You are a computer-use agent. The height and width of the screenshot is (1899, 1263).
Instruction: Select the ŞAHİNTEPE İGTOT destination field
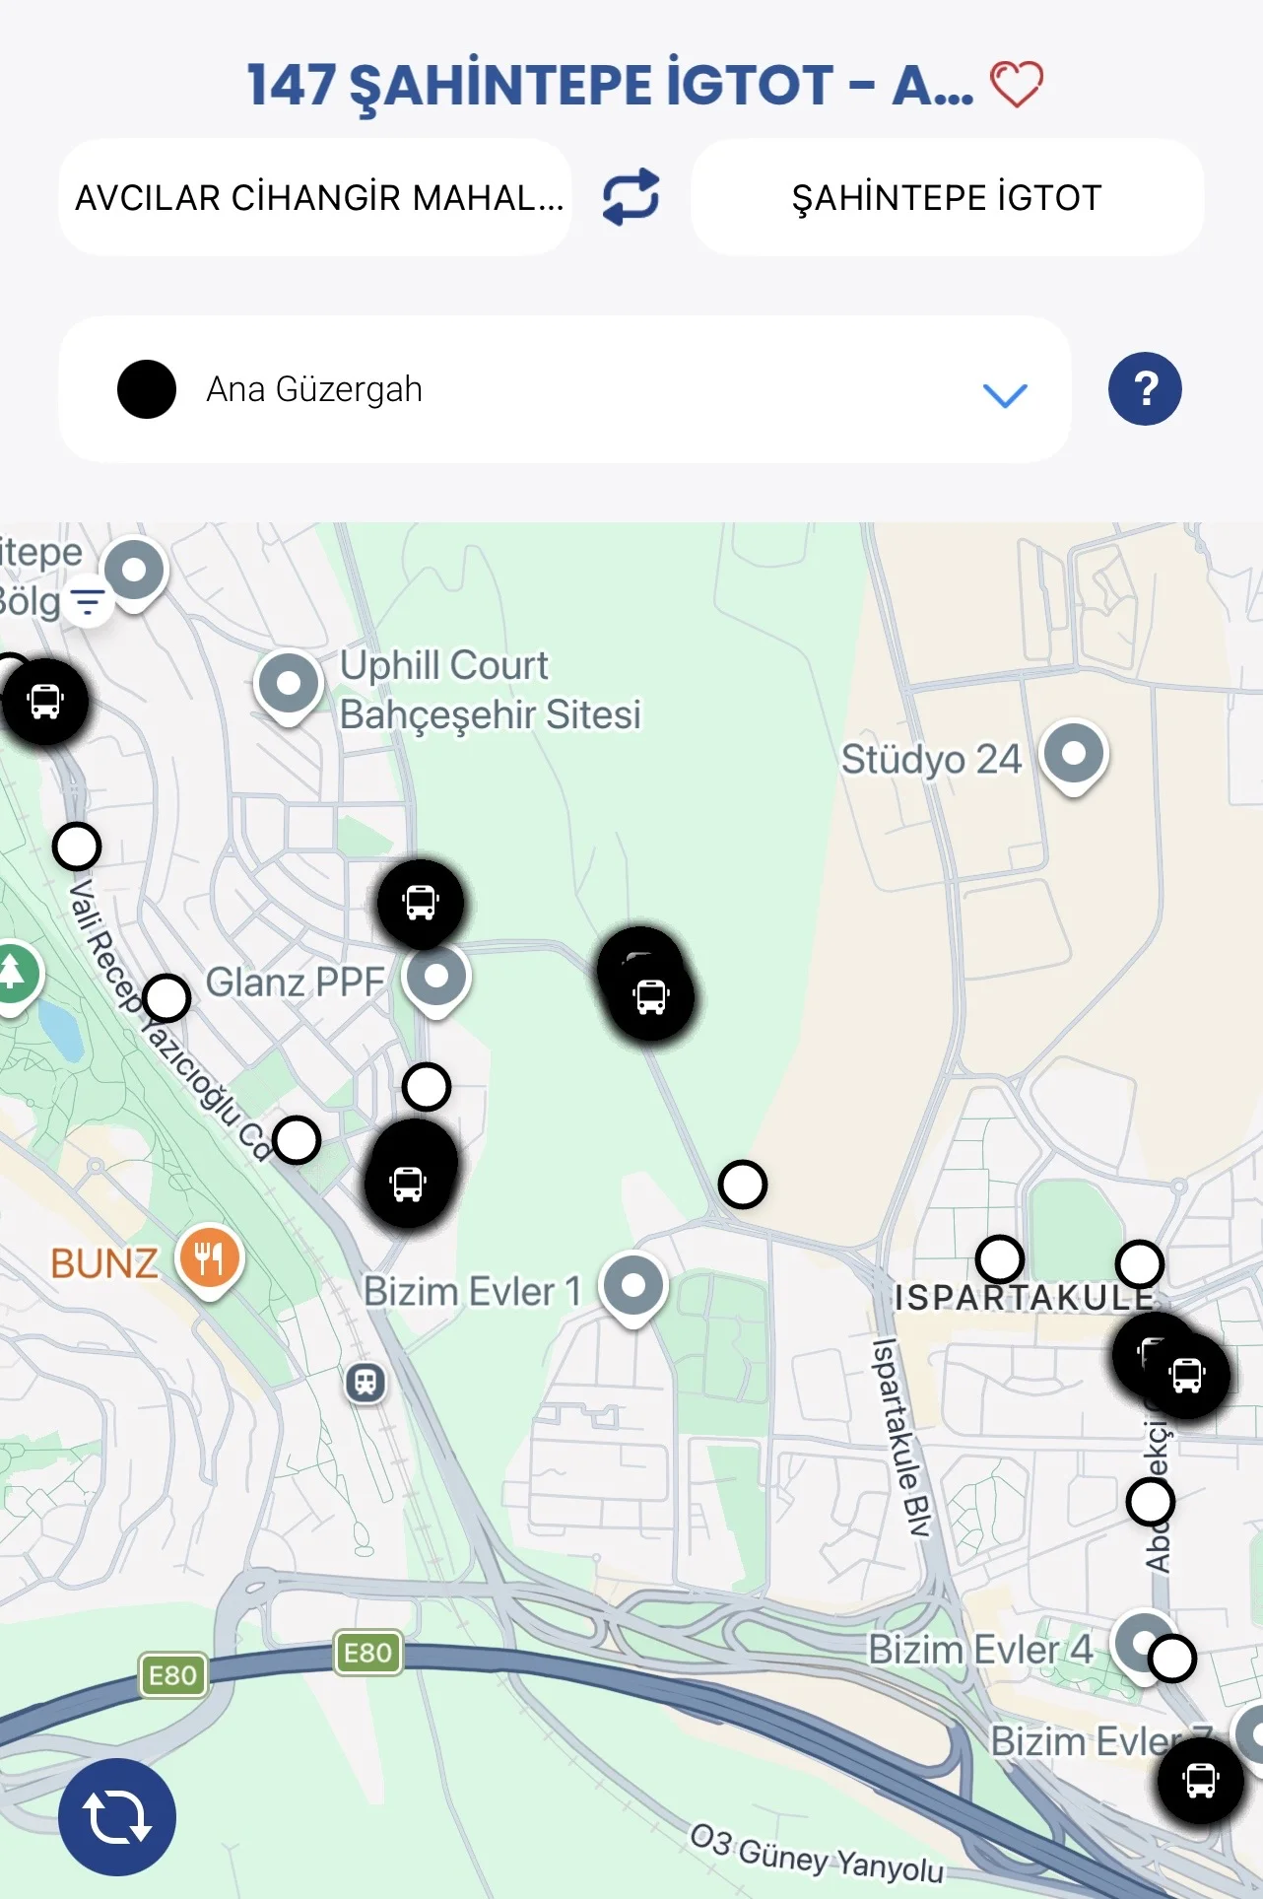point(947,197)
